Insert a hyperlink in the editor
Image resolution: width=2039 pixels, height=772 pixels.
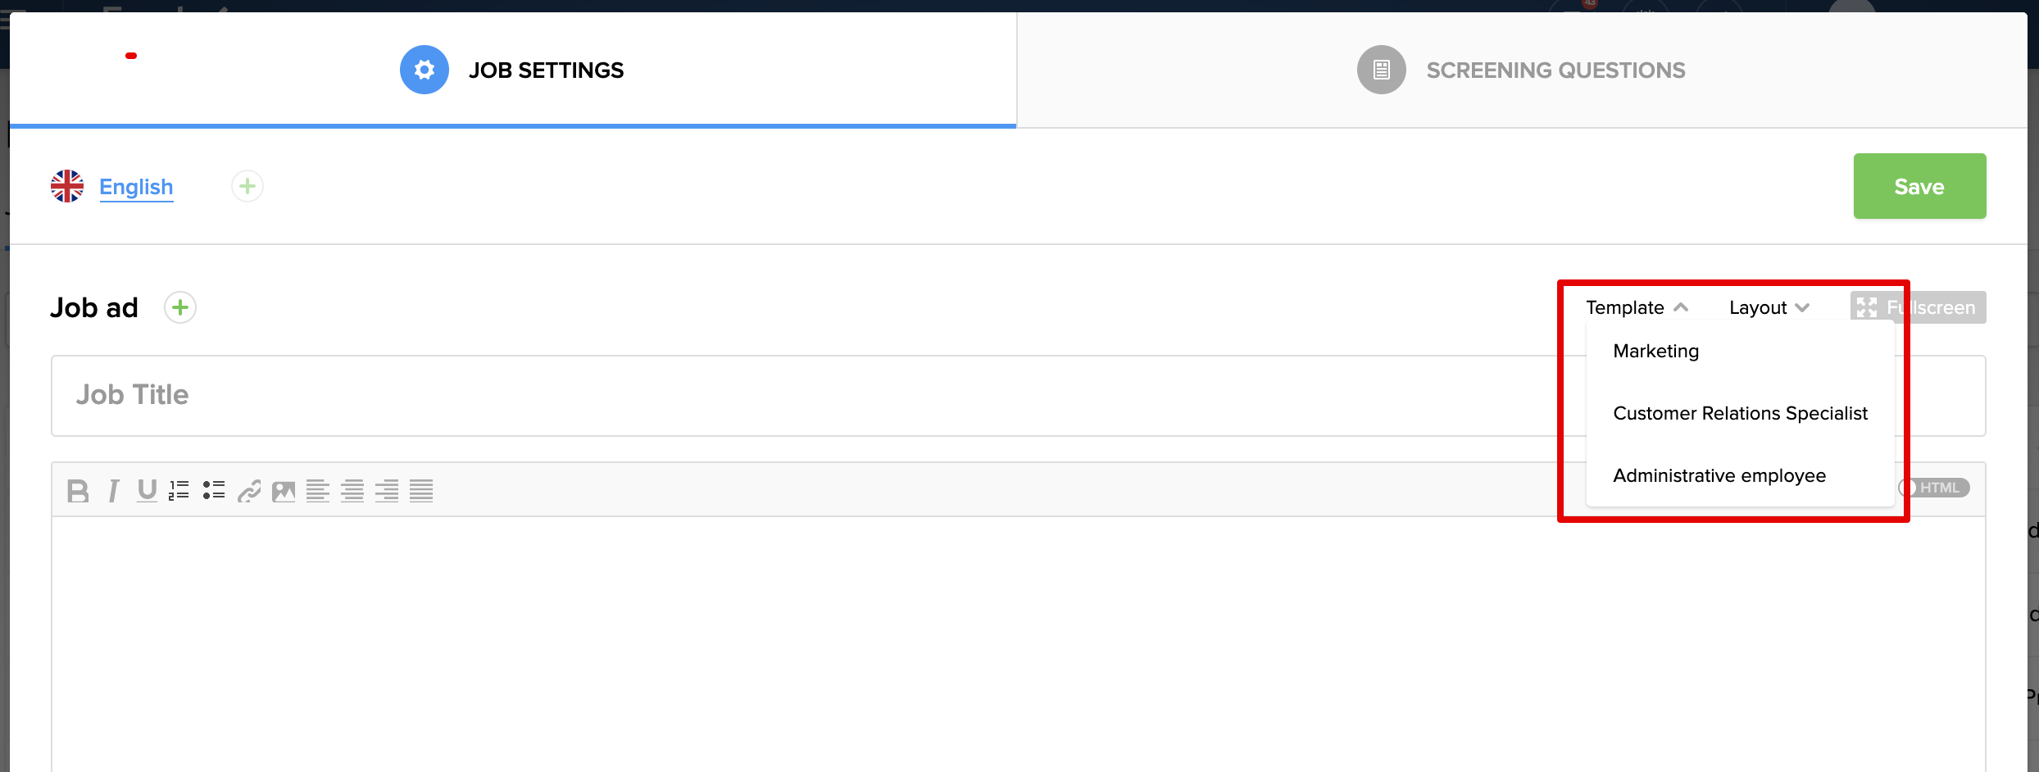(x=249, y=491)
